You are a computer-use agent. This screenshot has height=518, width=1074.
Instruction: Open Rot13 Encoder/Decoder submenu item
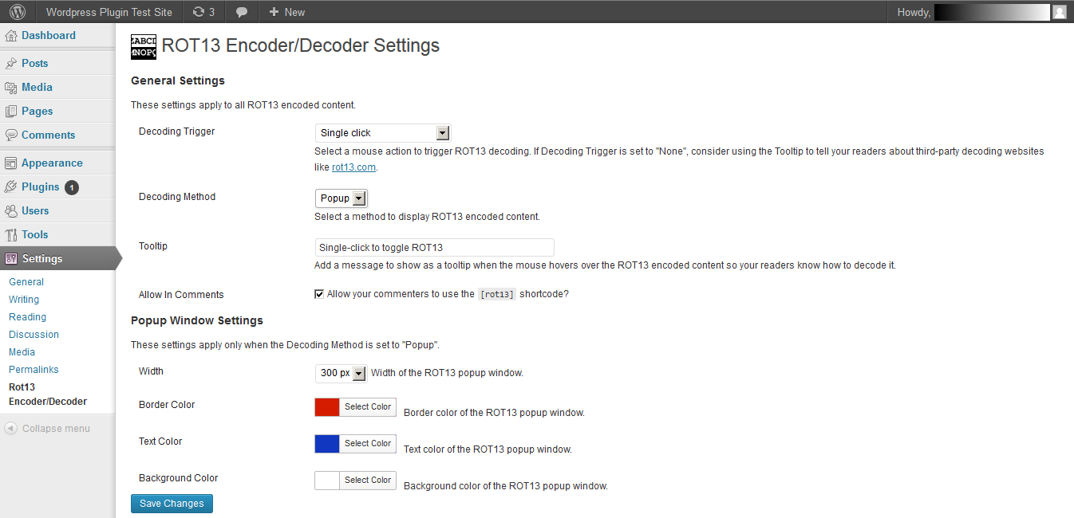point(48,394)
